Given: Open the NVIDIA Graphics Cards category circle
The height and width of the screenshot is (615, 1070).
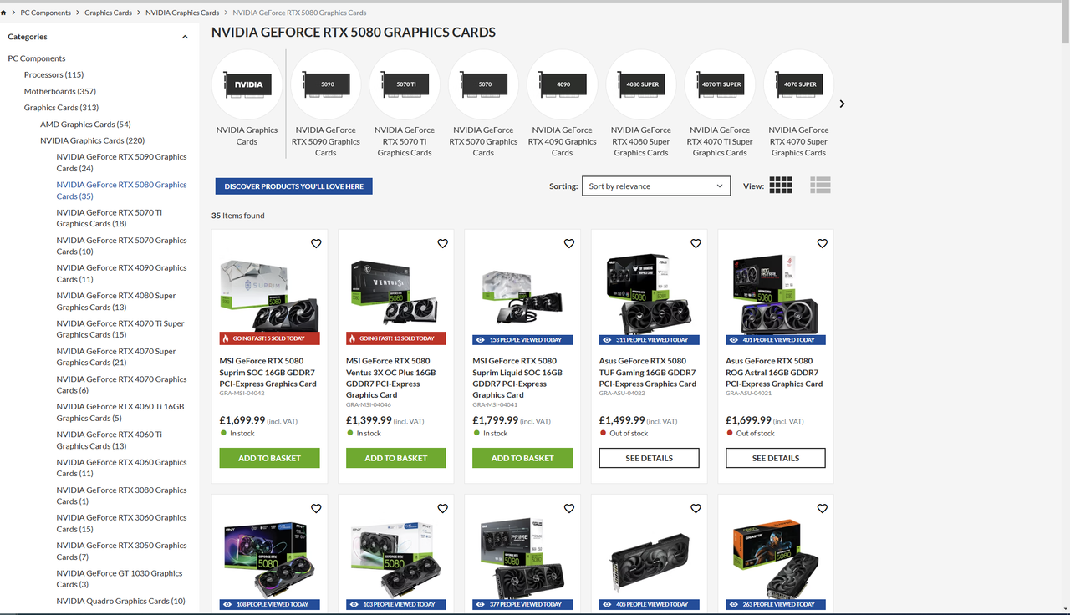Looking at the screenshot, I should point(247,84).
